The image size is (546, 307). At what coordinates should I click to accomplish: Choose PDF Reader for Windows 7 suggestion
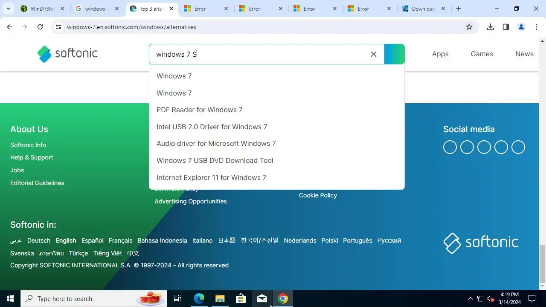point(276,110)
